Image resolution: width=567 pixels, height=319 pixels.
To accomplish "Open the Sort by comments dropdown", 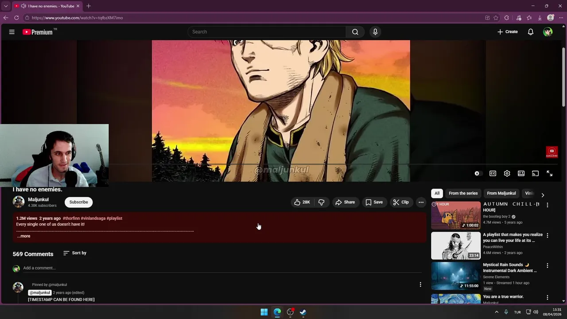I will coord(75,253).
